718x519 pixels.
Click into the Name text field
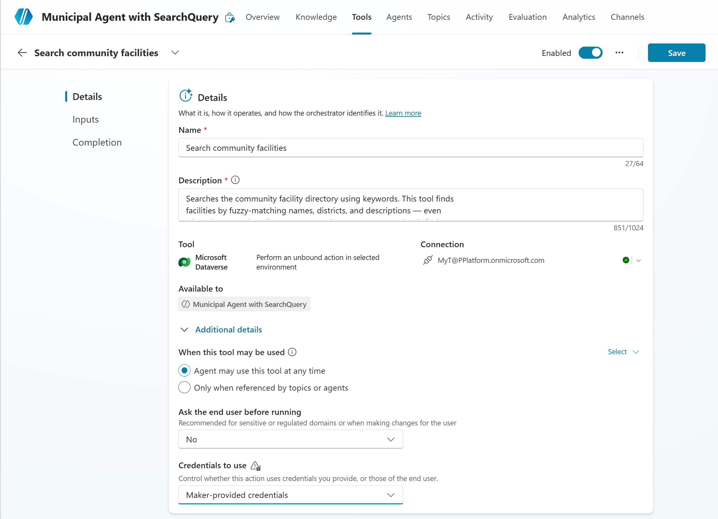(x=410, y=148)
